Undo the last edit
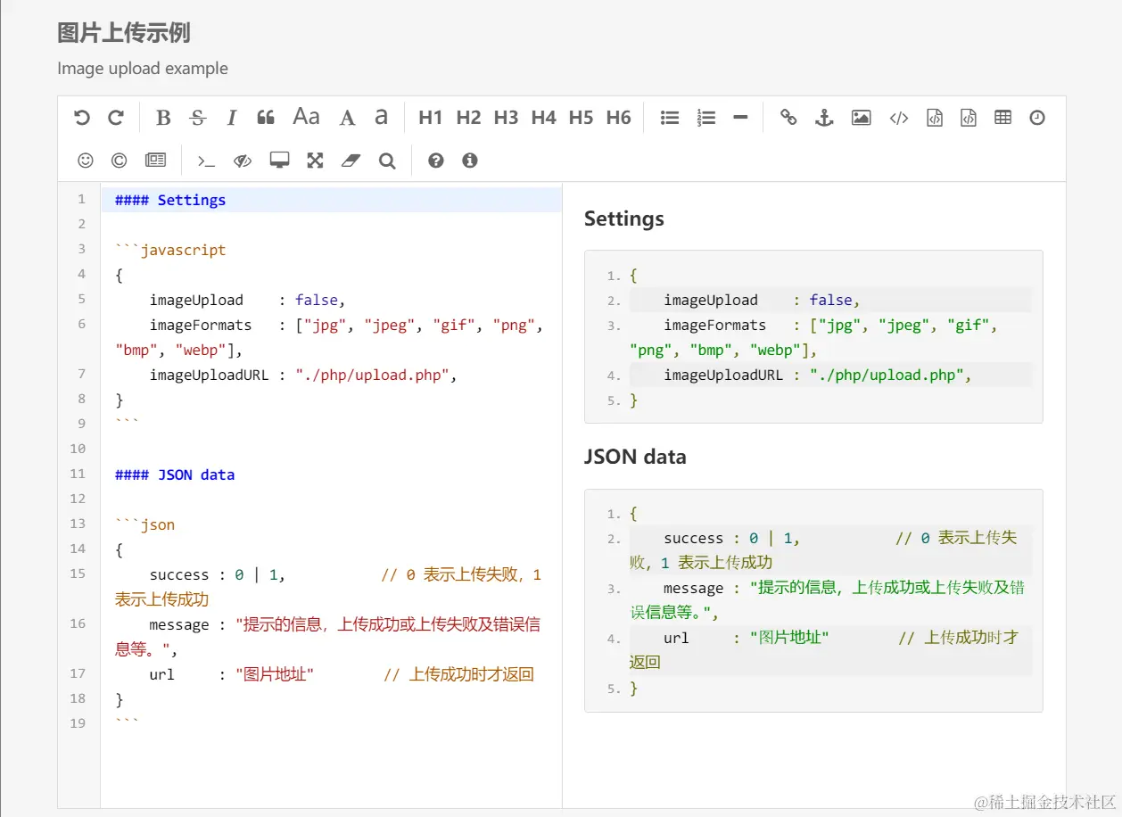1122x817 pixels. click(x=82, y=118)
